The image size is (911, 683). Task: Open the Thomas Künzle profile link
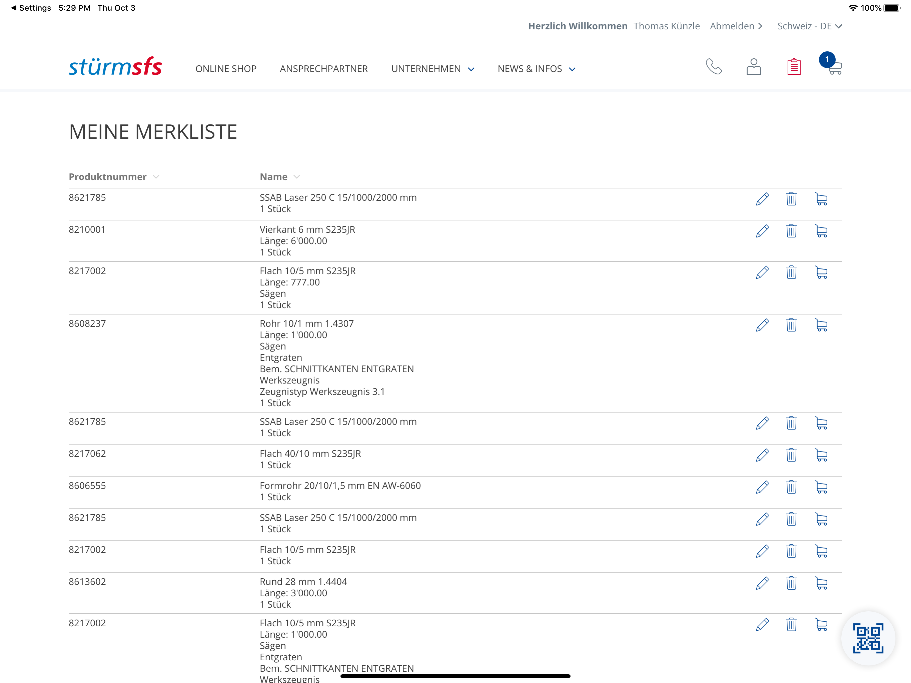pyautogui.click(x=666, y=26)
